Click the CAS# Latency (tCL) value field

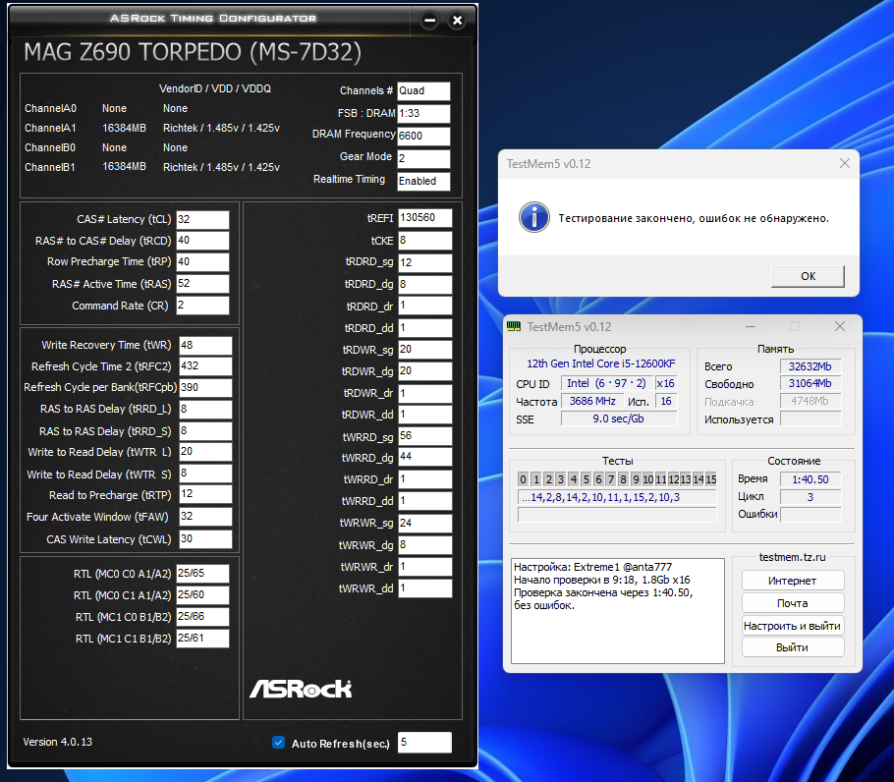(x=202, y=219)
